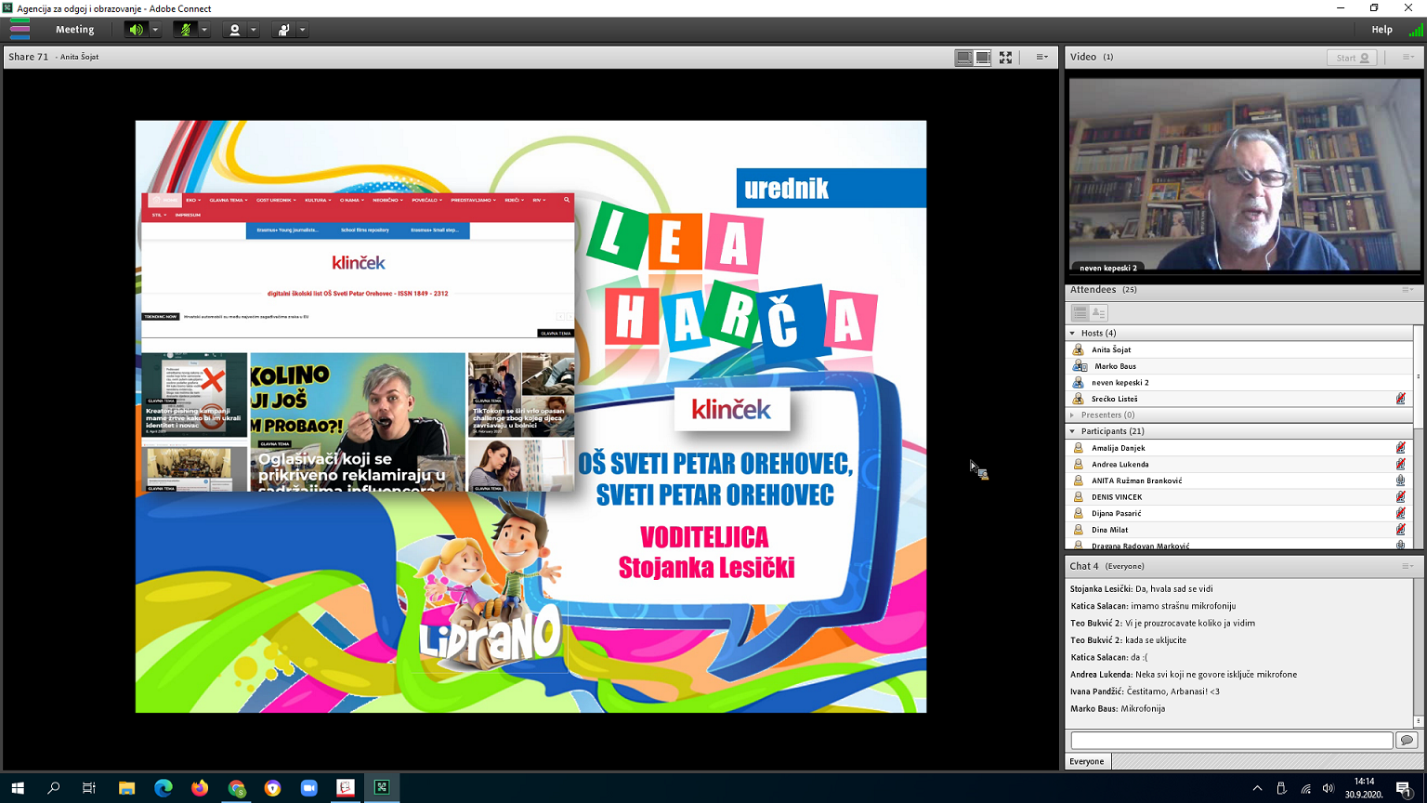Click the webcam icon in the toolbar

pos(234,30)
